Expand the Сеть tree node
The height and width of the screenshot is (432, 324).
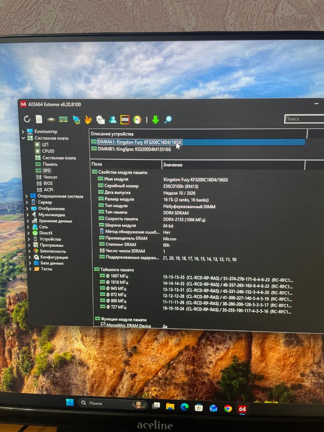[28, 227]
